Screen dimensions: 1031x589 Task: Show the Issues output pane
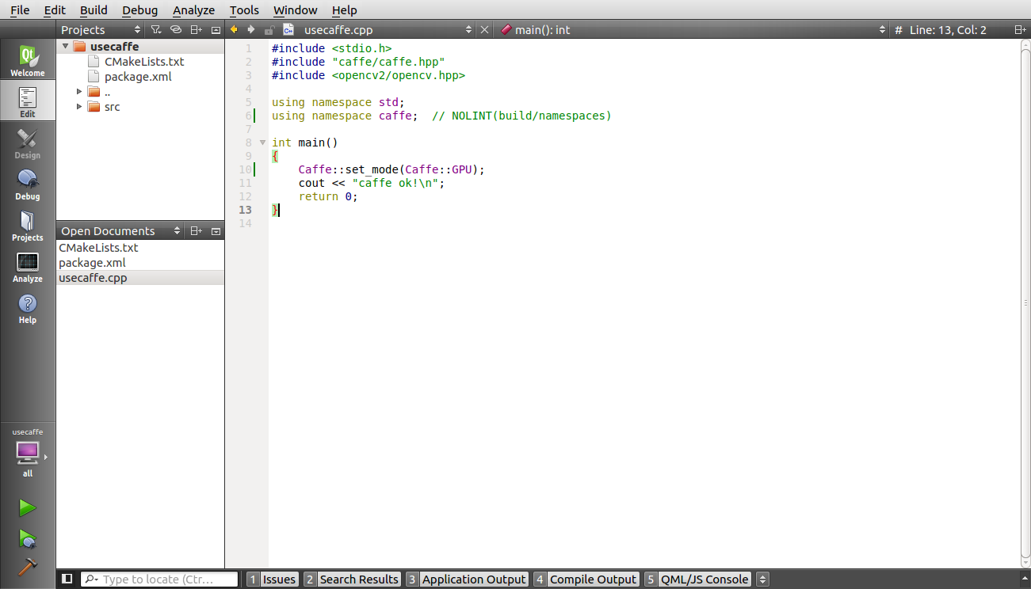[272, 579]
